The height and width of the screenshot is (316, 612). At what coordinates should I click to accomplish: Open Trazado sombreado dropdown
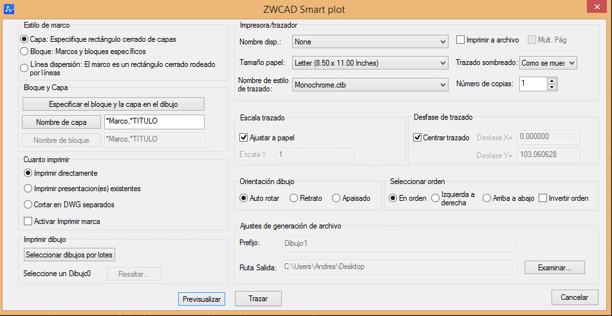(x=548, y=62)
